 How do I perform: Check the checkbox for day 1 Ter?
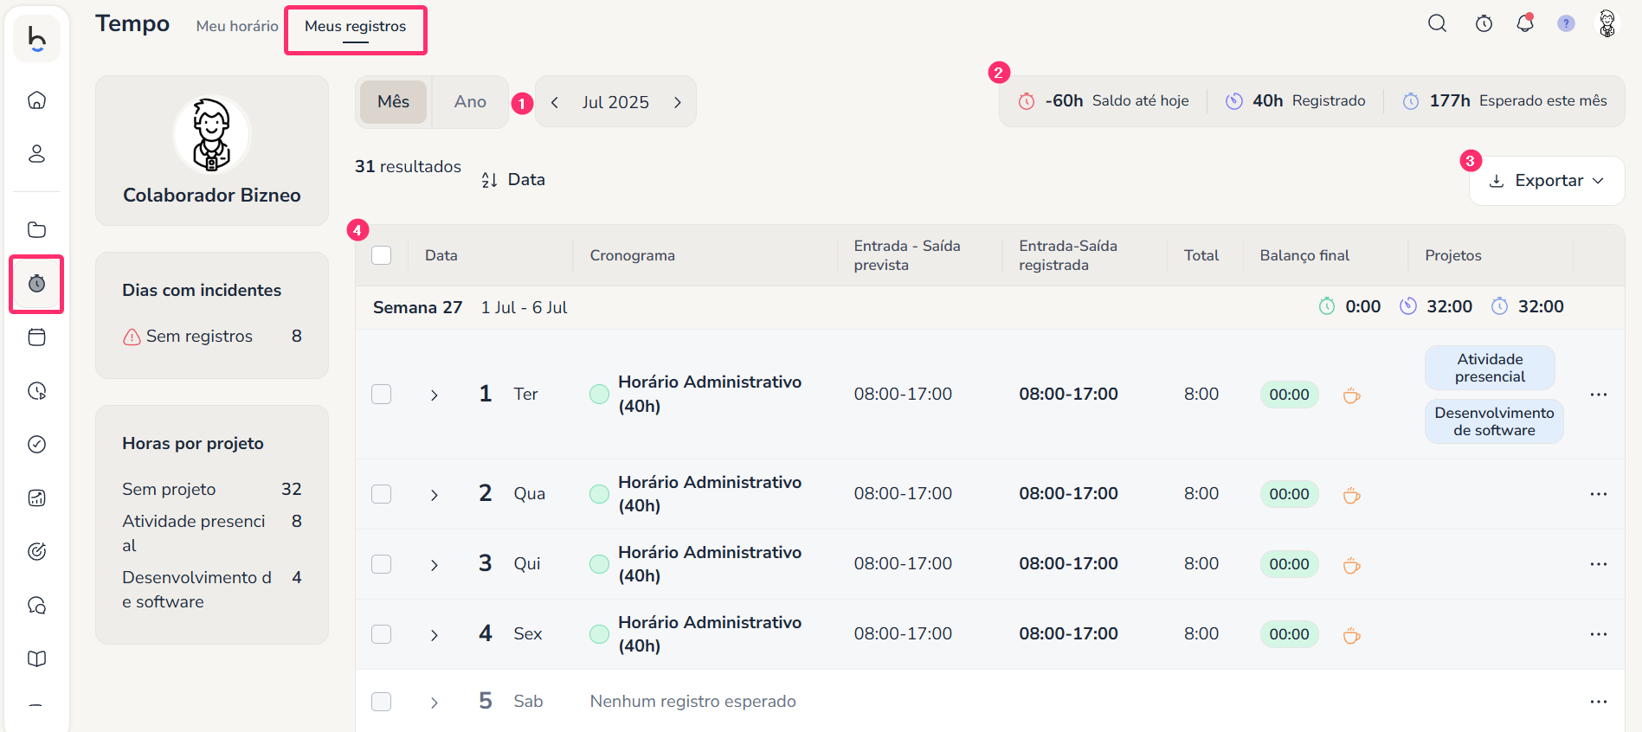coord(381,395)
